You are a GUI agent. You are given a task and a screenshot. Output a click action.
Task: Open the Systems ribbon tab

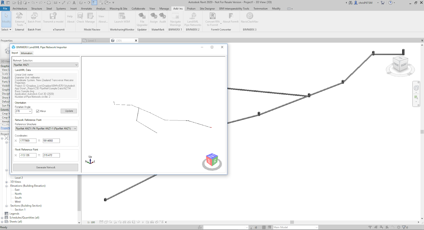[61, 8]
